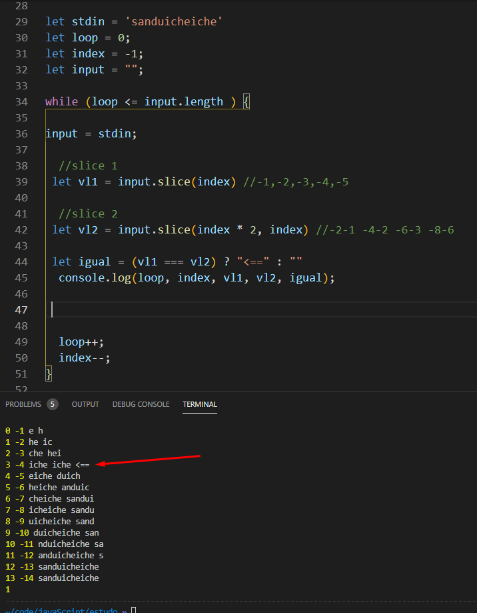The height and width of the screenshot is (613, 477).
Task: Click terminal output '6 -7 cheiche sandui'
Action: [x=50, y=499]
